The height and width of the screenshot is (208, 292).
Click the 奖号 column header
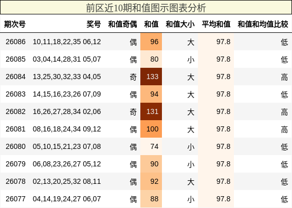click(x=94, y=24)
